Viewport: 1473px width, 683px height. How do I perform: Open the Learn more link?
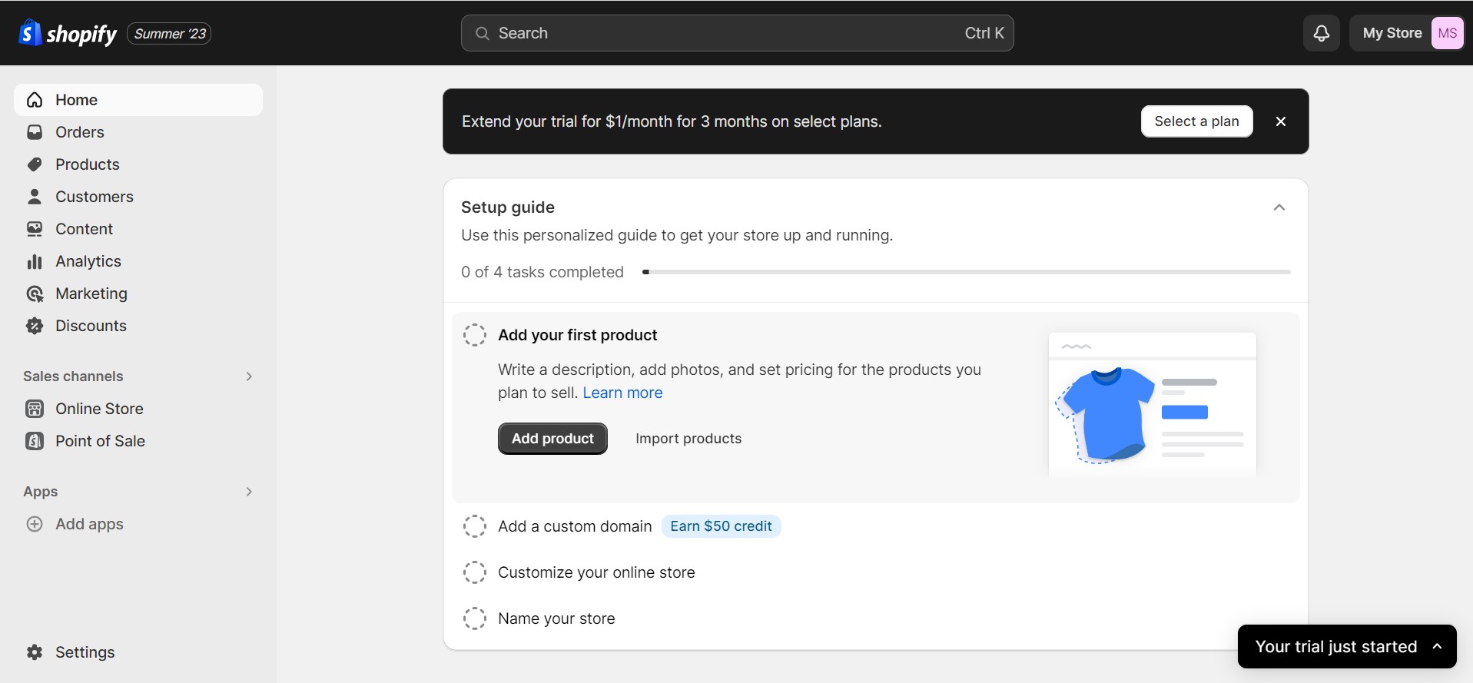pos(622,393)
